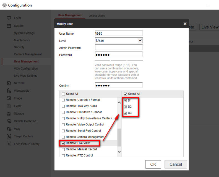Viewport: 219px width, 177px height.
Task: Select the Image section icon
Action: coord(9,98)
